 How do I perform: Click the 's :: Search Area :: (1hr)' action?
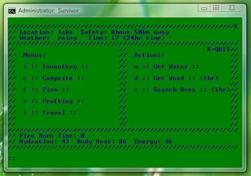pos(182,90)
